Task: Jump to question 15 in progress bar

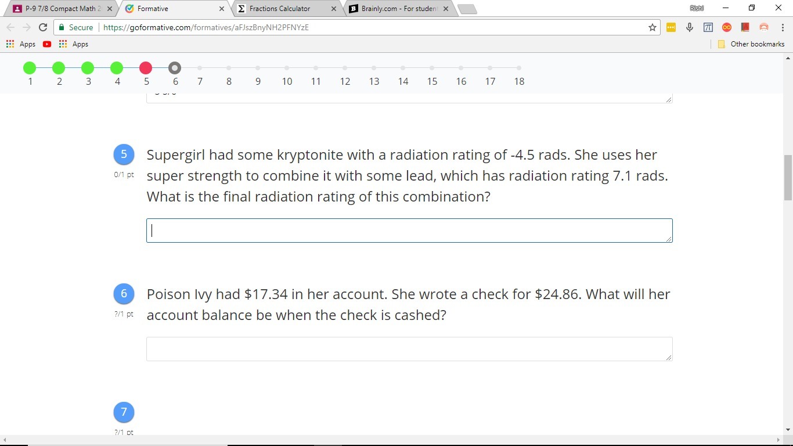Action: coord(432,69)
